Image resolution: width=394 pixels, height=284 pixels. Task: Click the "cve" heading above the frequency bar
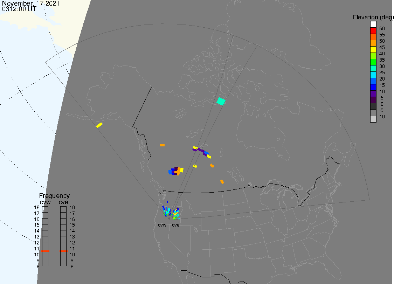click(64, 202)
